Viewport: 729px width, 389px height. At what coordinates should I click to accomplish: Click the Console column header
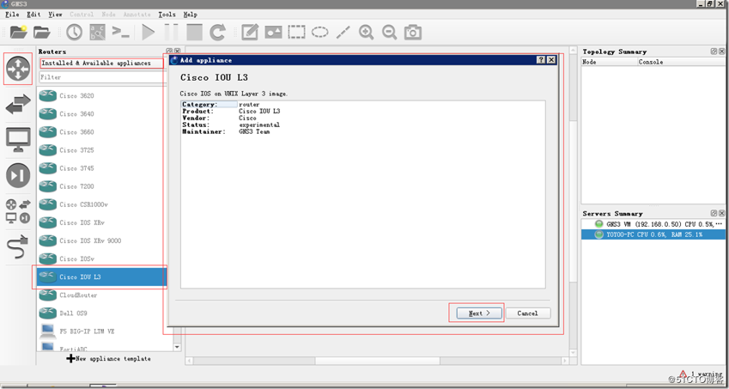[681, 62]
